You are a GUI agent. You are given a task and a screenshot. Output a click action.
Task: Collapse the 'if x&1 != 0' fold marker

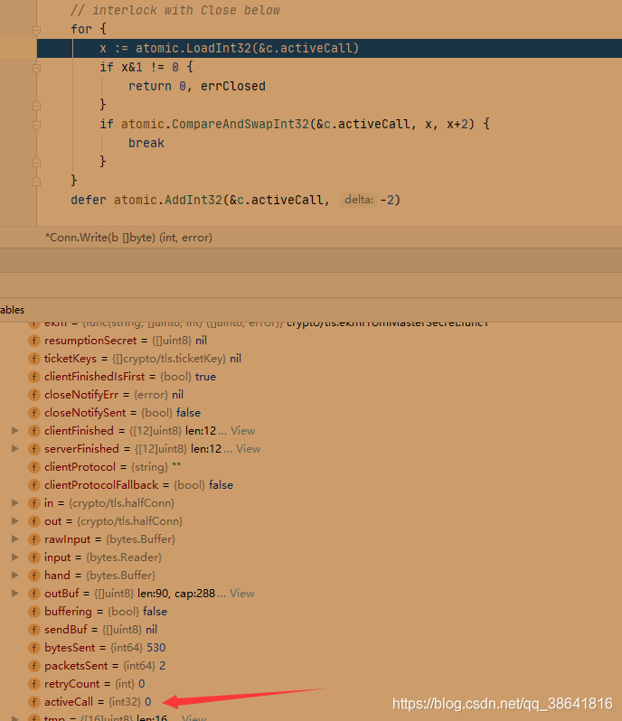click(37, 68)
